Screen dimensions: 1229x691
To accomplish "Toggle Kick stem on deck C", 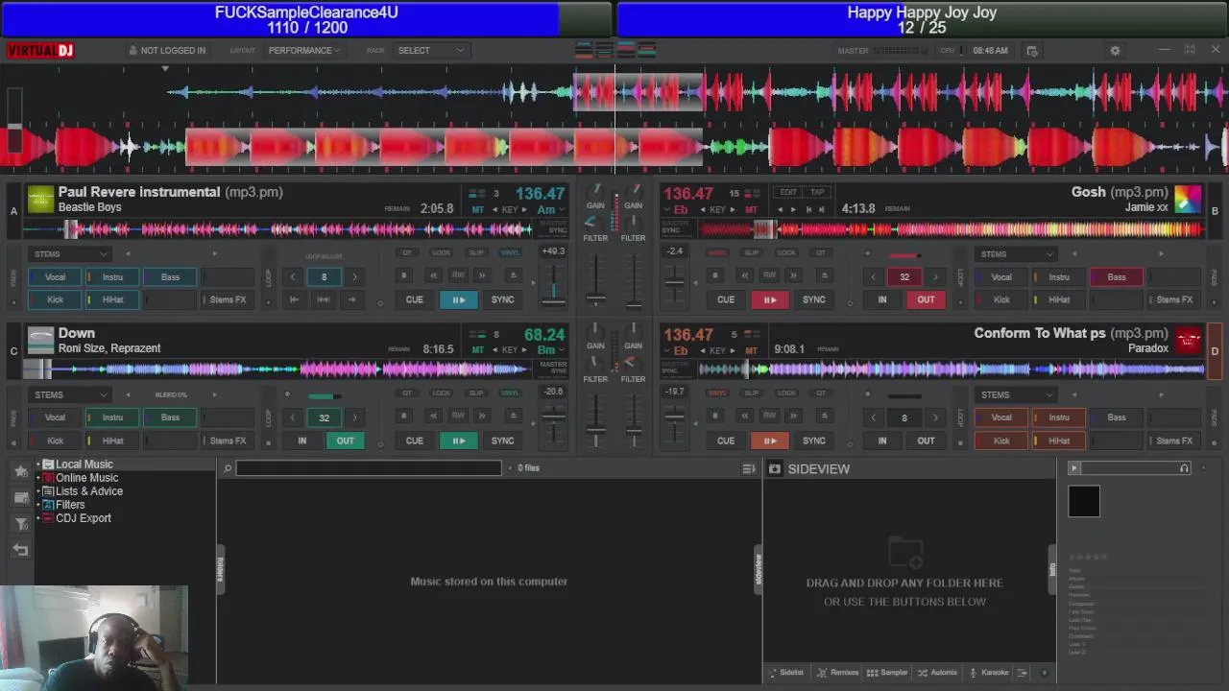I will pyautogui.click(x=55, y=441).
